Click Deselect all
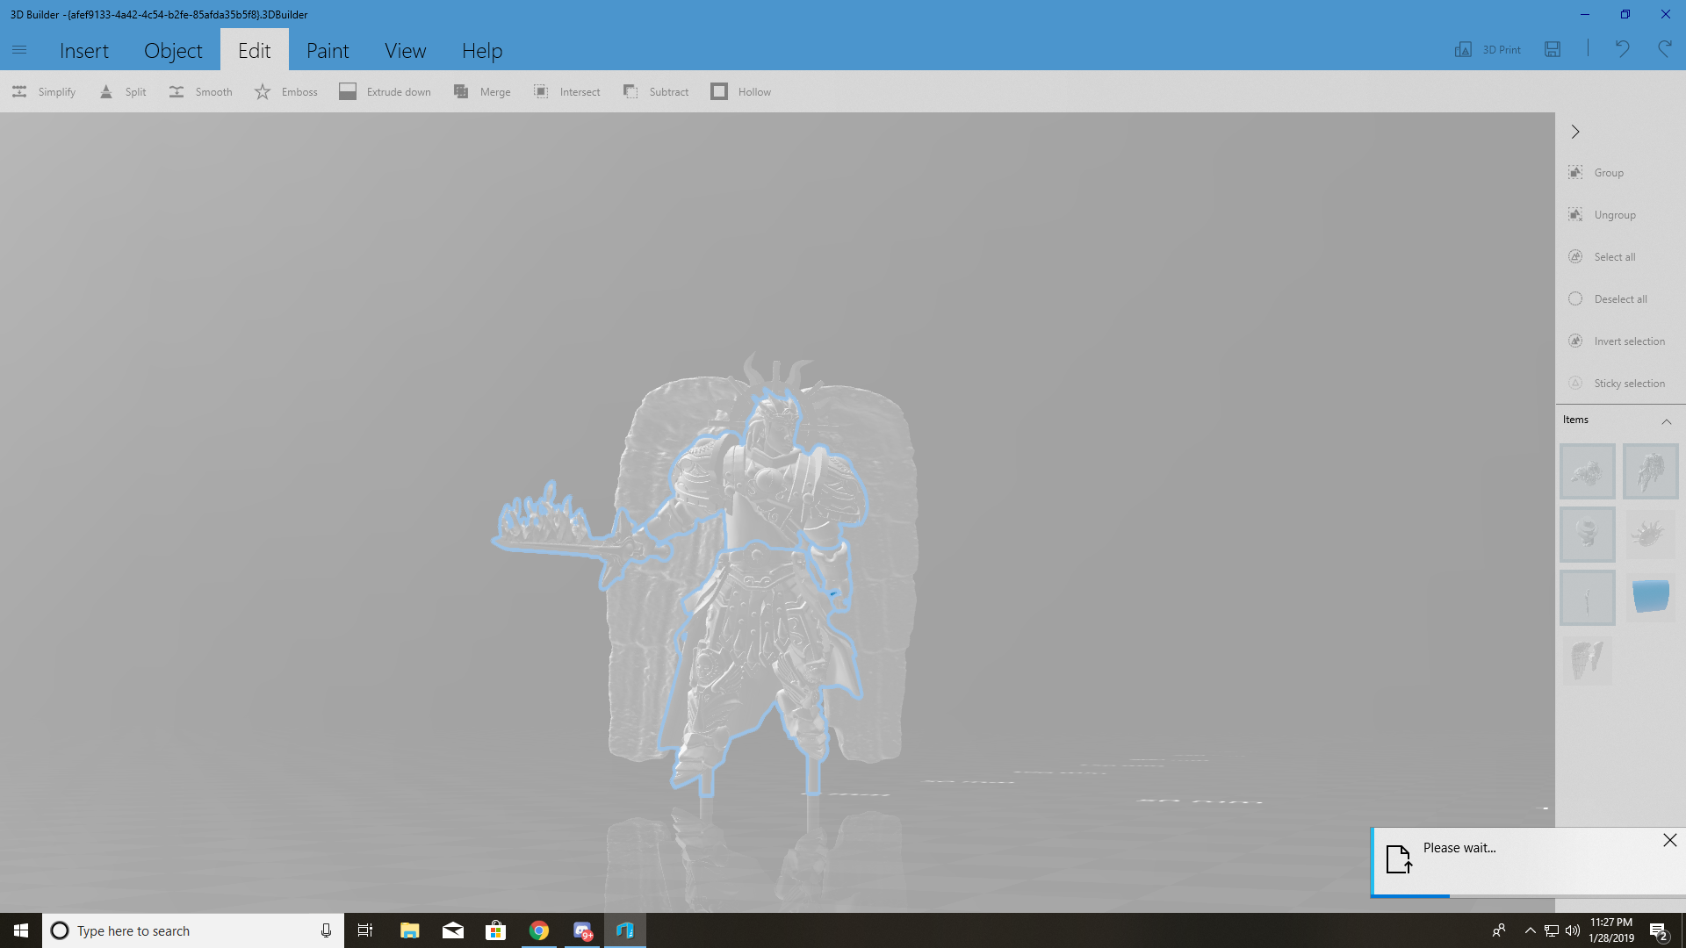Viewport: 1686px width, 948px height. click(x=1609, y=299)
